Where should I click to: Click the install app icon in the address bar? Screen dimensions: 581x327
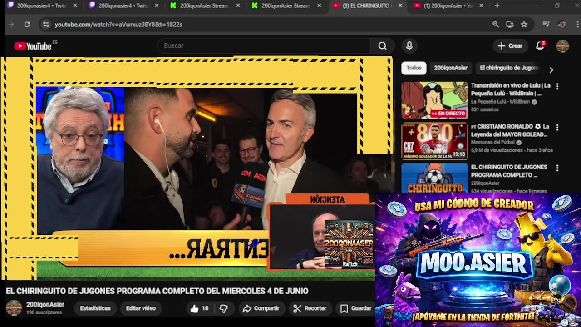(510, 25)
